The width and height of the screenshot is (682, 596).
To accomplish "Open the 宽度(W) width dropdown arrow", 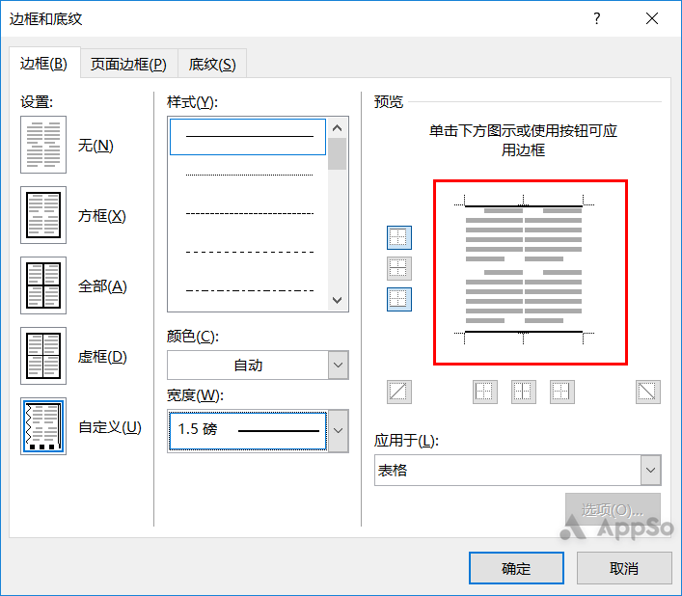I will (x=339, y=430).
